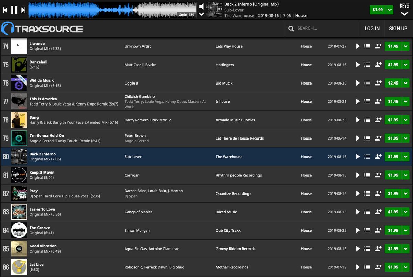Open buy options dropdown for Wid da Muzik
Screen dimensions: 413x277
click(405, 83)
